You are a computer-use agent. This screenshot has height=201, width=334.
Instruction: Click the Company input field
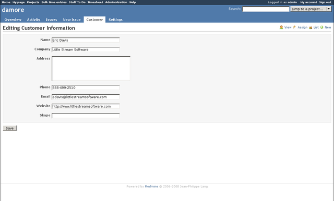coord(86,49)
